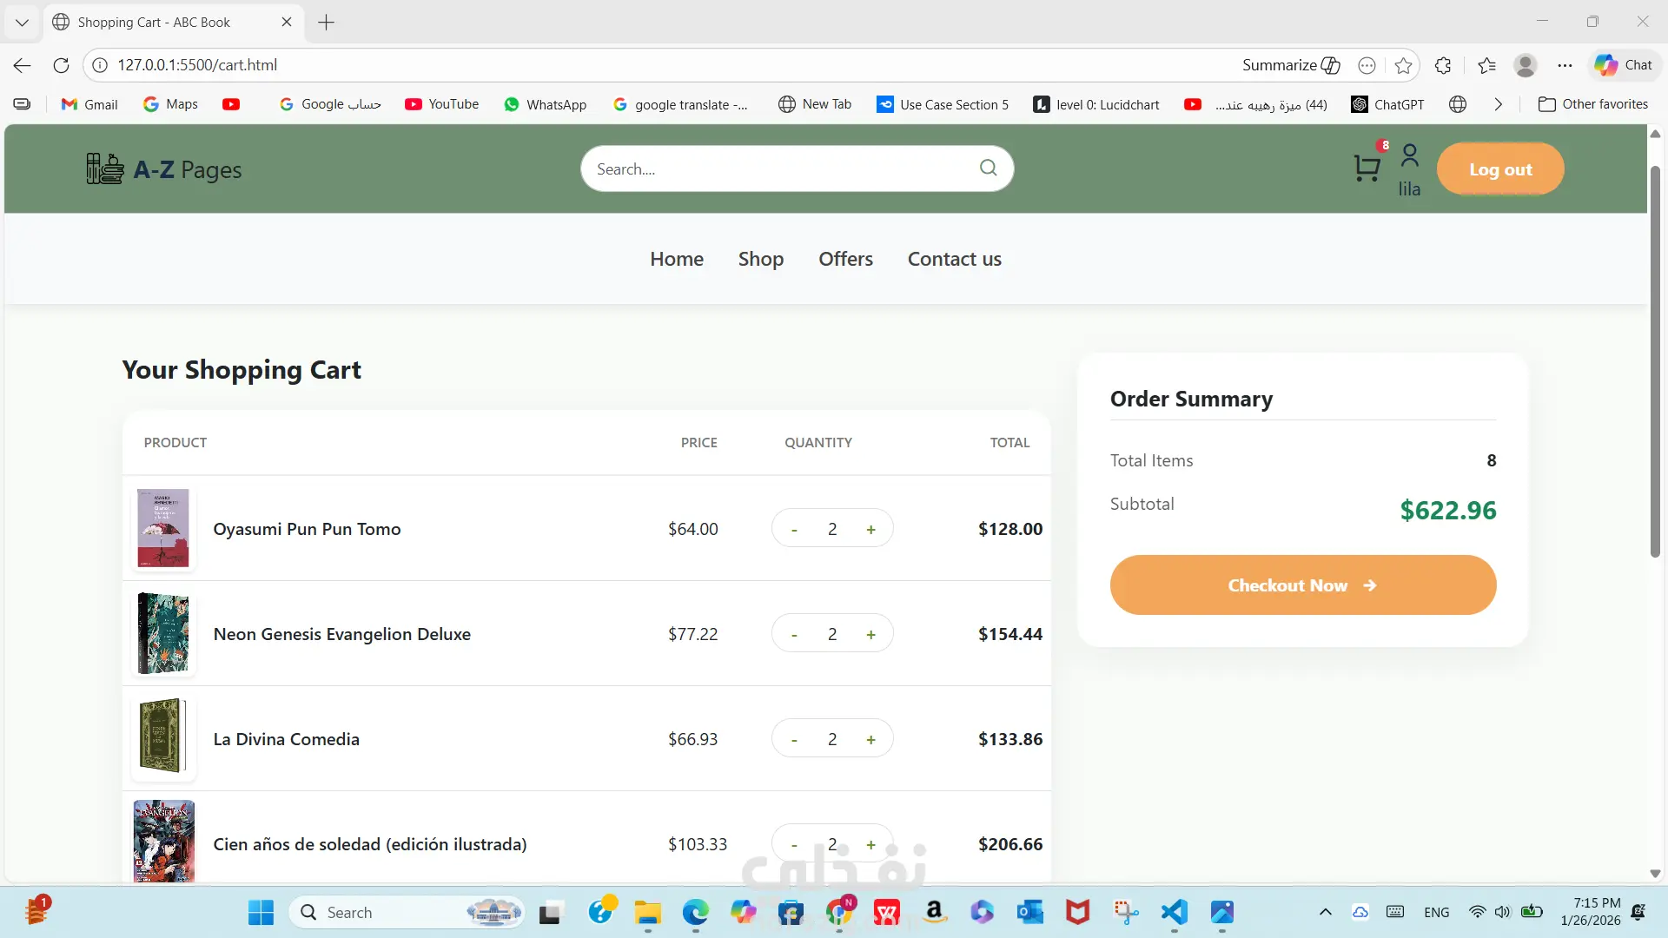The width and height of the screenshot is (1668, 938).
Task: Add this page to favorites star icon
Action: click(1403, 65)
